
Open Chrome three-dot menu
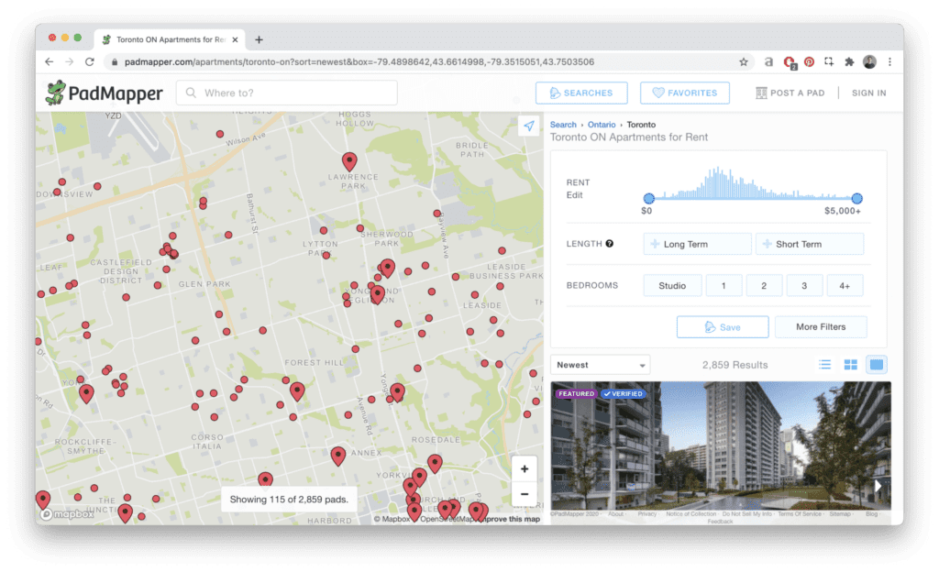point(889,62)
